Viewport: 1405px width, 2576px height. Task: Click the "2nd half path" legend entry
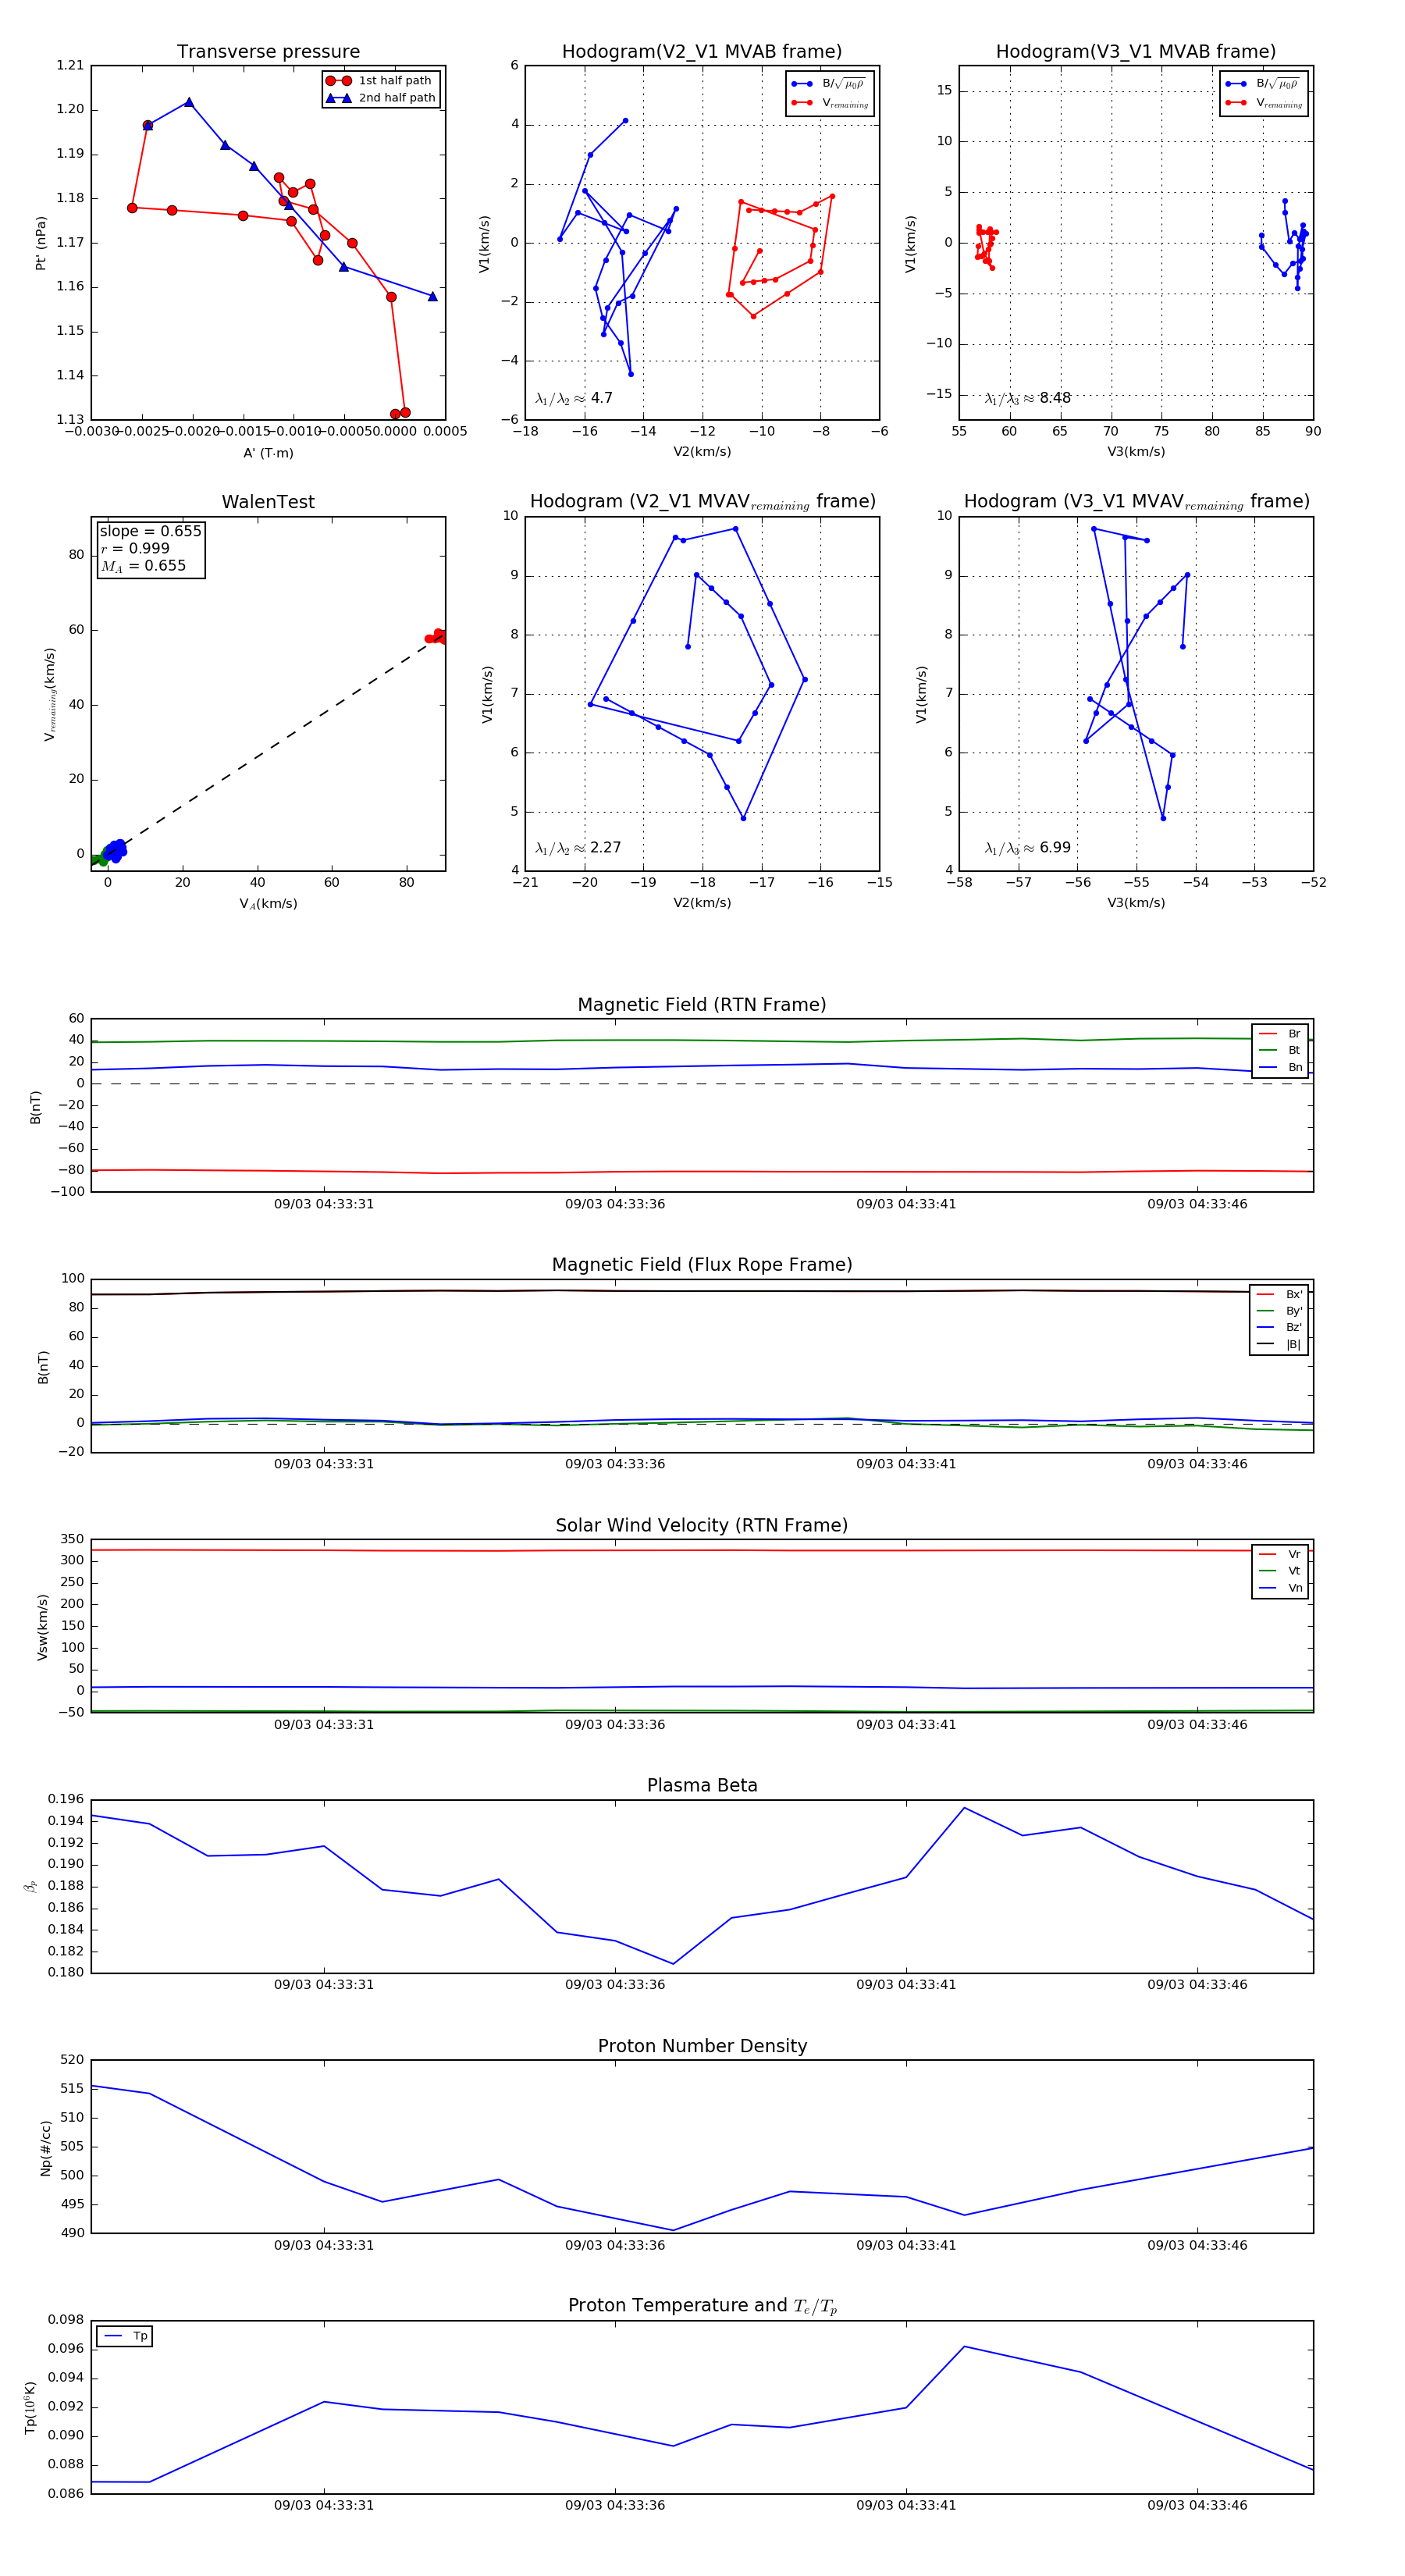pos(381,98)
